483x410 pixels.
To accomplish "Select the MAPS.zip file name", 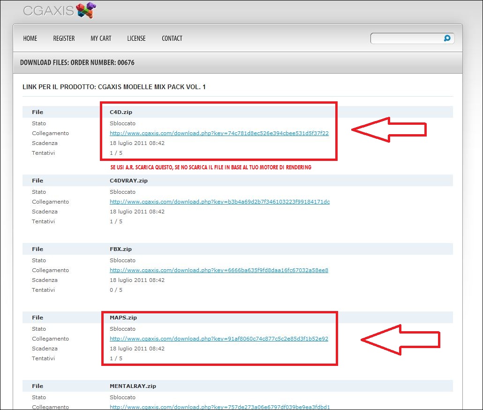I will (x=123, y=318).
